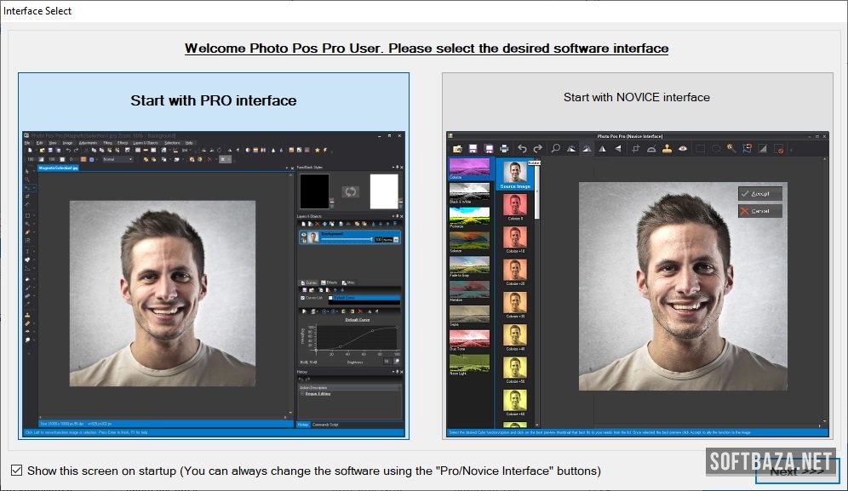Click the swap fore/back colors icon
Screen dimensions: 848x491
[348, 191]
